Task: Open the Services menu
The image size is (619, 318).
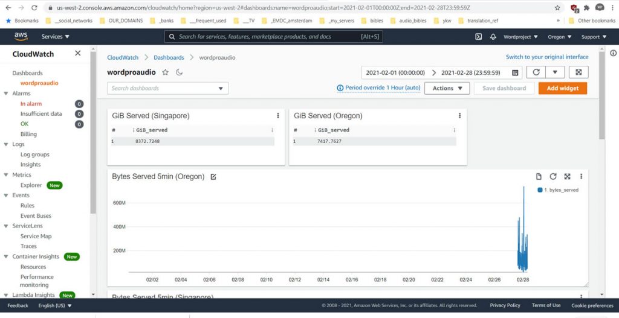Action: tap(55, 37)
